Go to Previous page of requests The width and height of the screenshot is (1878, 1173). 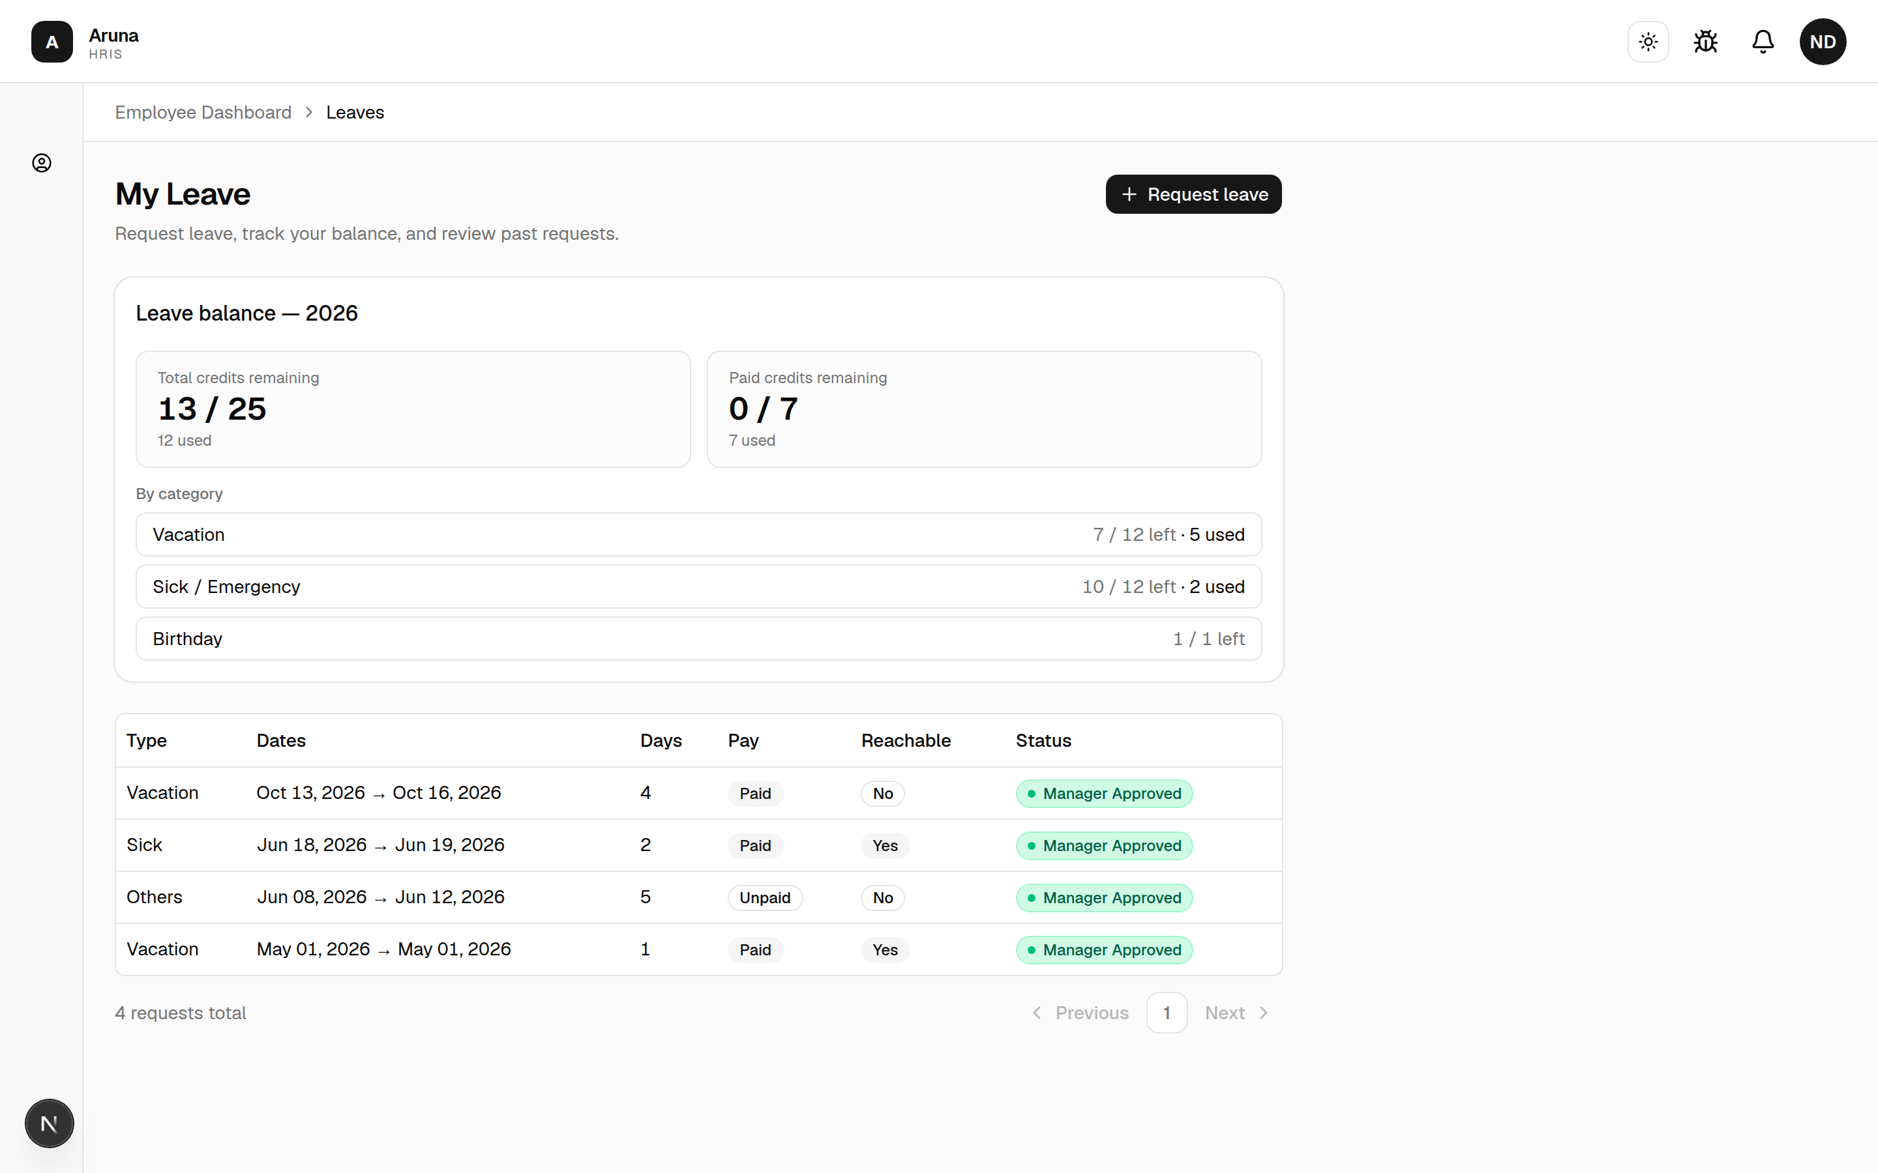[x=1081, y=1013]
